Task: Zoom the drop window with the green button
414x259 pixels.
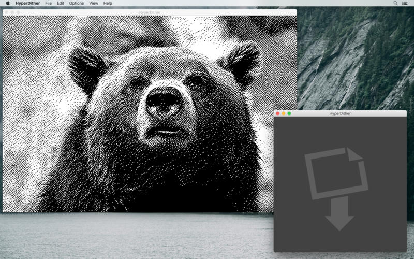Action: click(289, 113)
